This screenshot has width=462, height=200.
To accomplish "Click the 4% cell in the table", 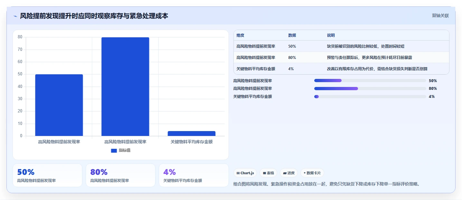I will (x=291, y=69).
